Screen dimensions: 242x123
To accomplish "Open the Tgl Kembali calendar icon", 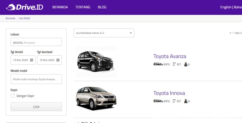I will coord(58,60).
